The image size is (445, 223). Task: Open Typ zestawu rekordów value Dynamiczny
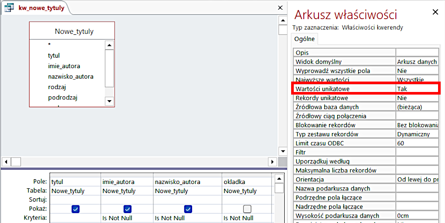coord(418,134)
